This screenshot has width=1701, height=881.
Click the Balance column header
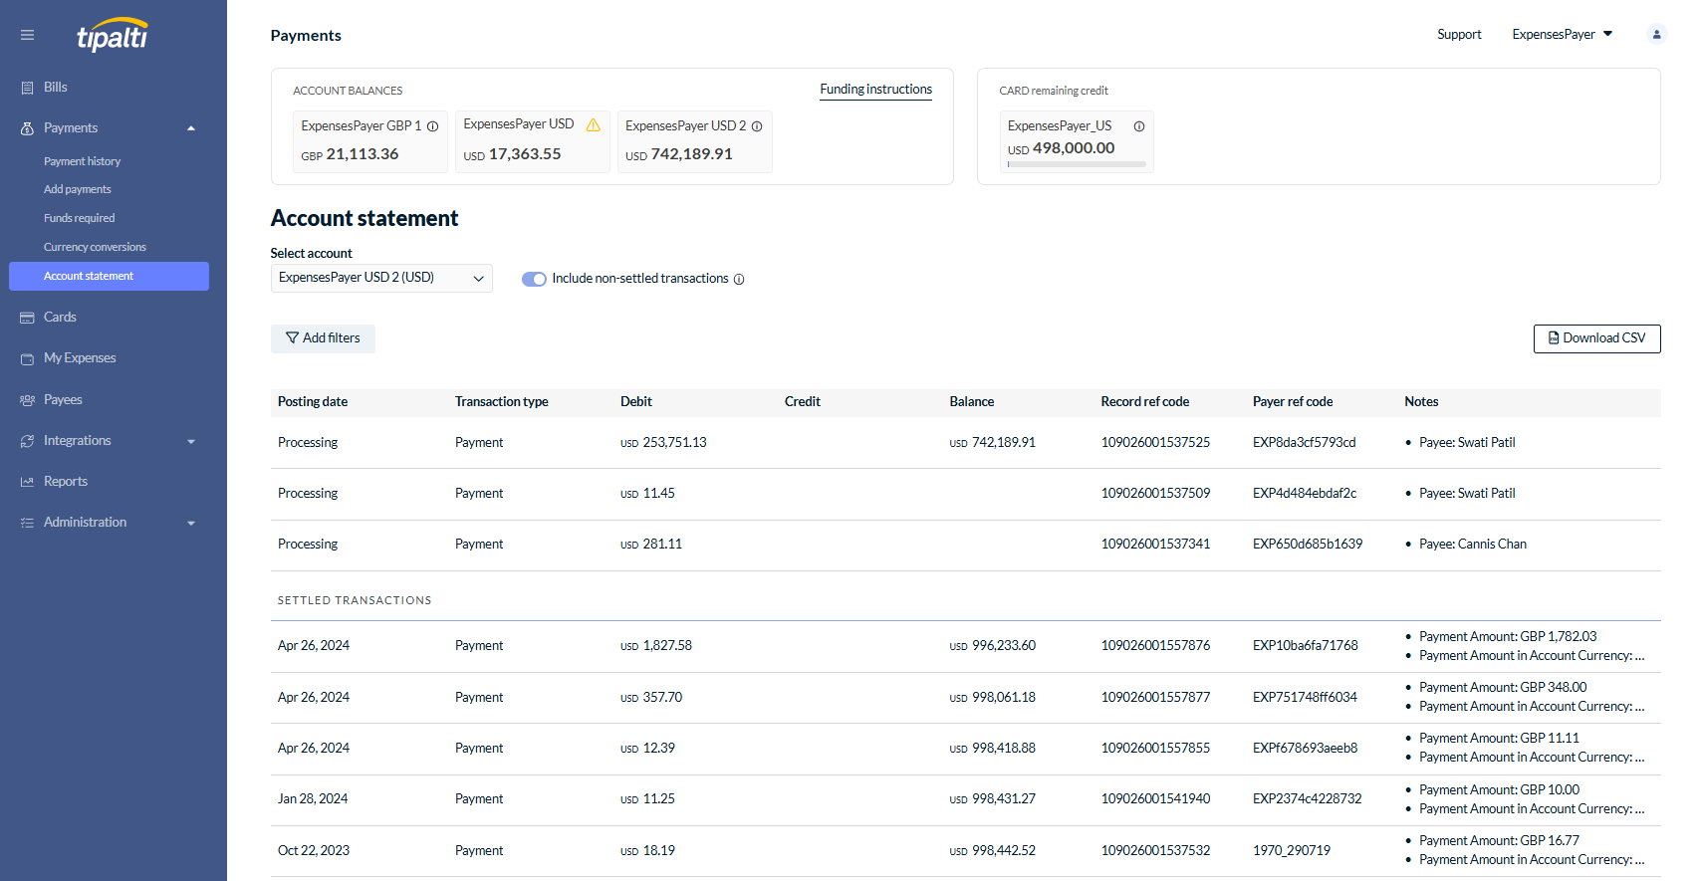click(971, 402)
